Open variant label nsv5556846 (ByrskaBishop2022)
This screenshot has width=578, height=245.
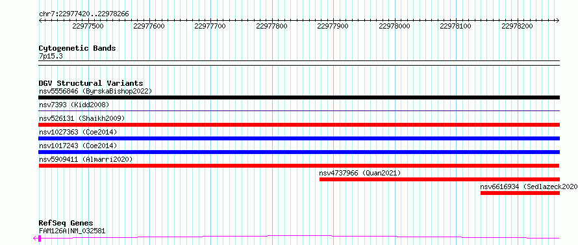95,91
